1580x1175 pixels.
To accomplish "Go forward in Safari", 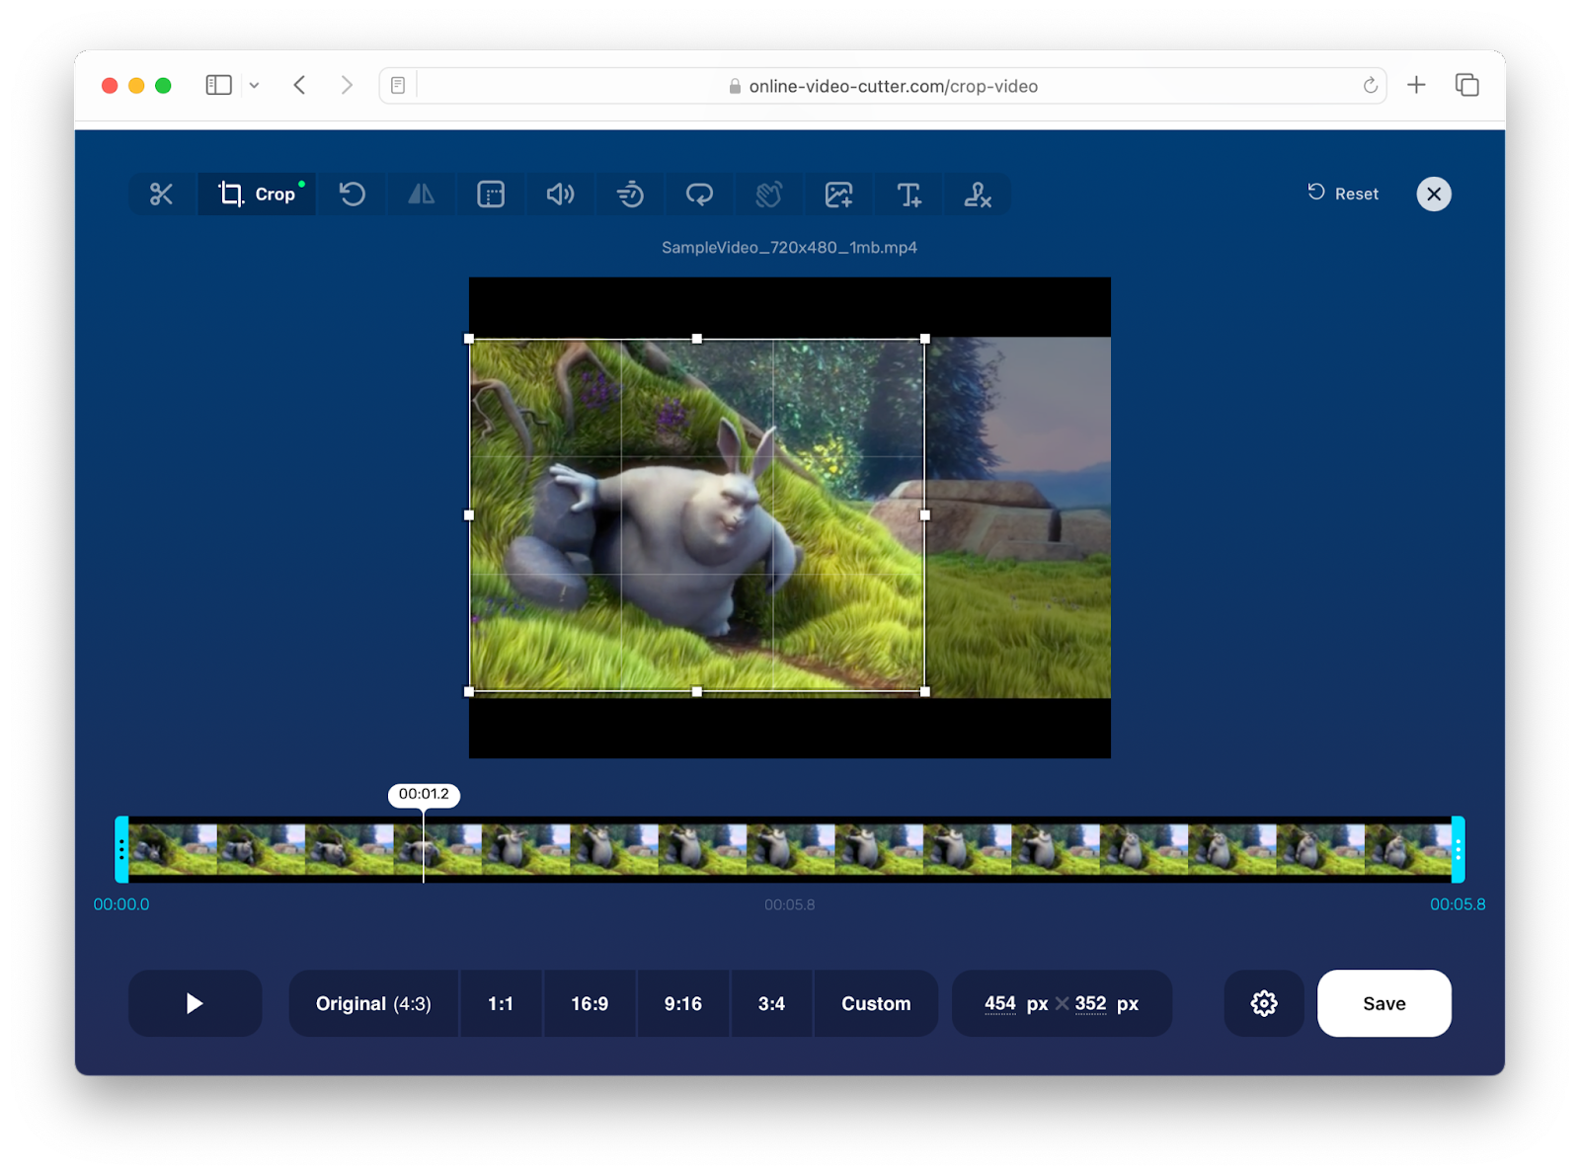I will (347, 86).
